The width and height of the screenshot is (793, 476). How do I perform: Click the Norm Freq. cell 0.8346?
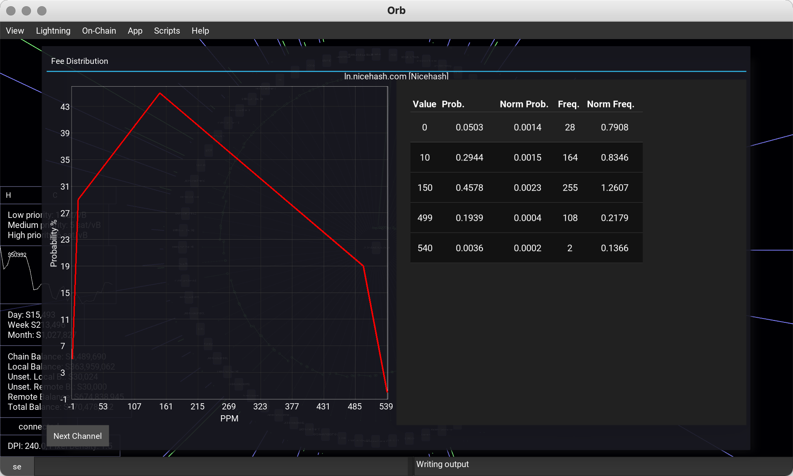(614, 158)
